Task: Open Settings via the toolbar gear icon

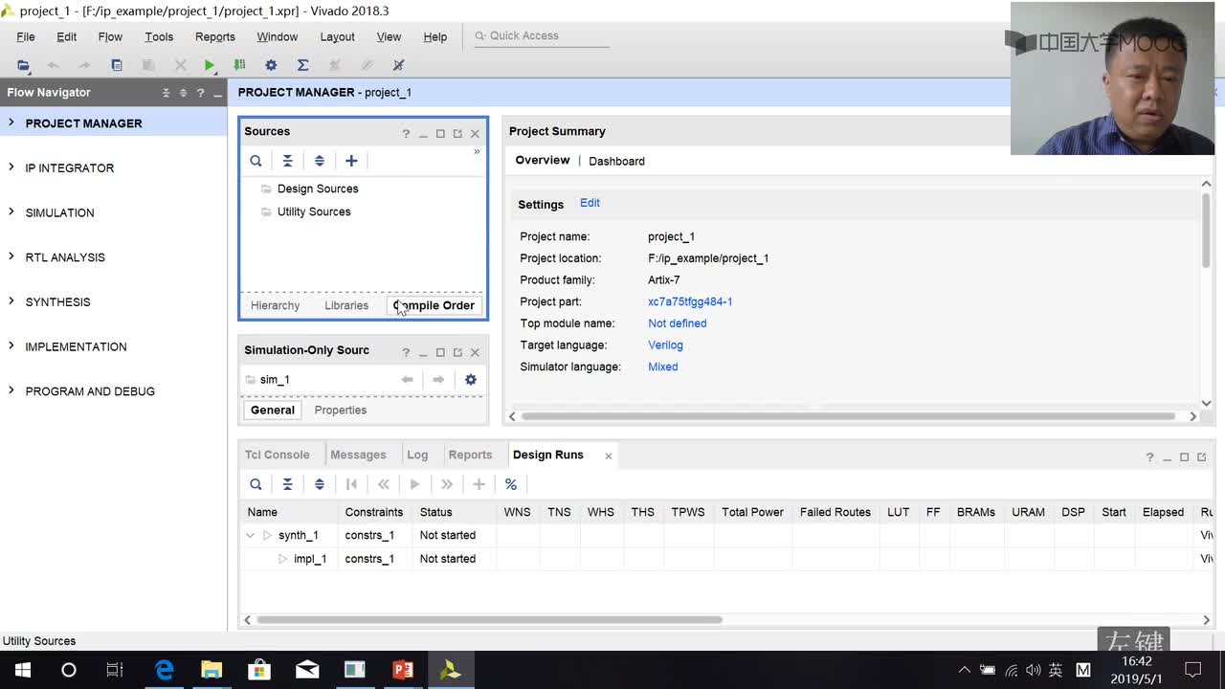Action: pyautogui.click(x=271, y=65)
